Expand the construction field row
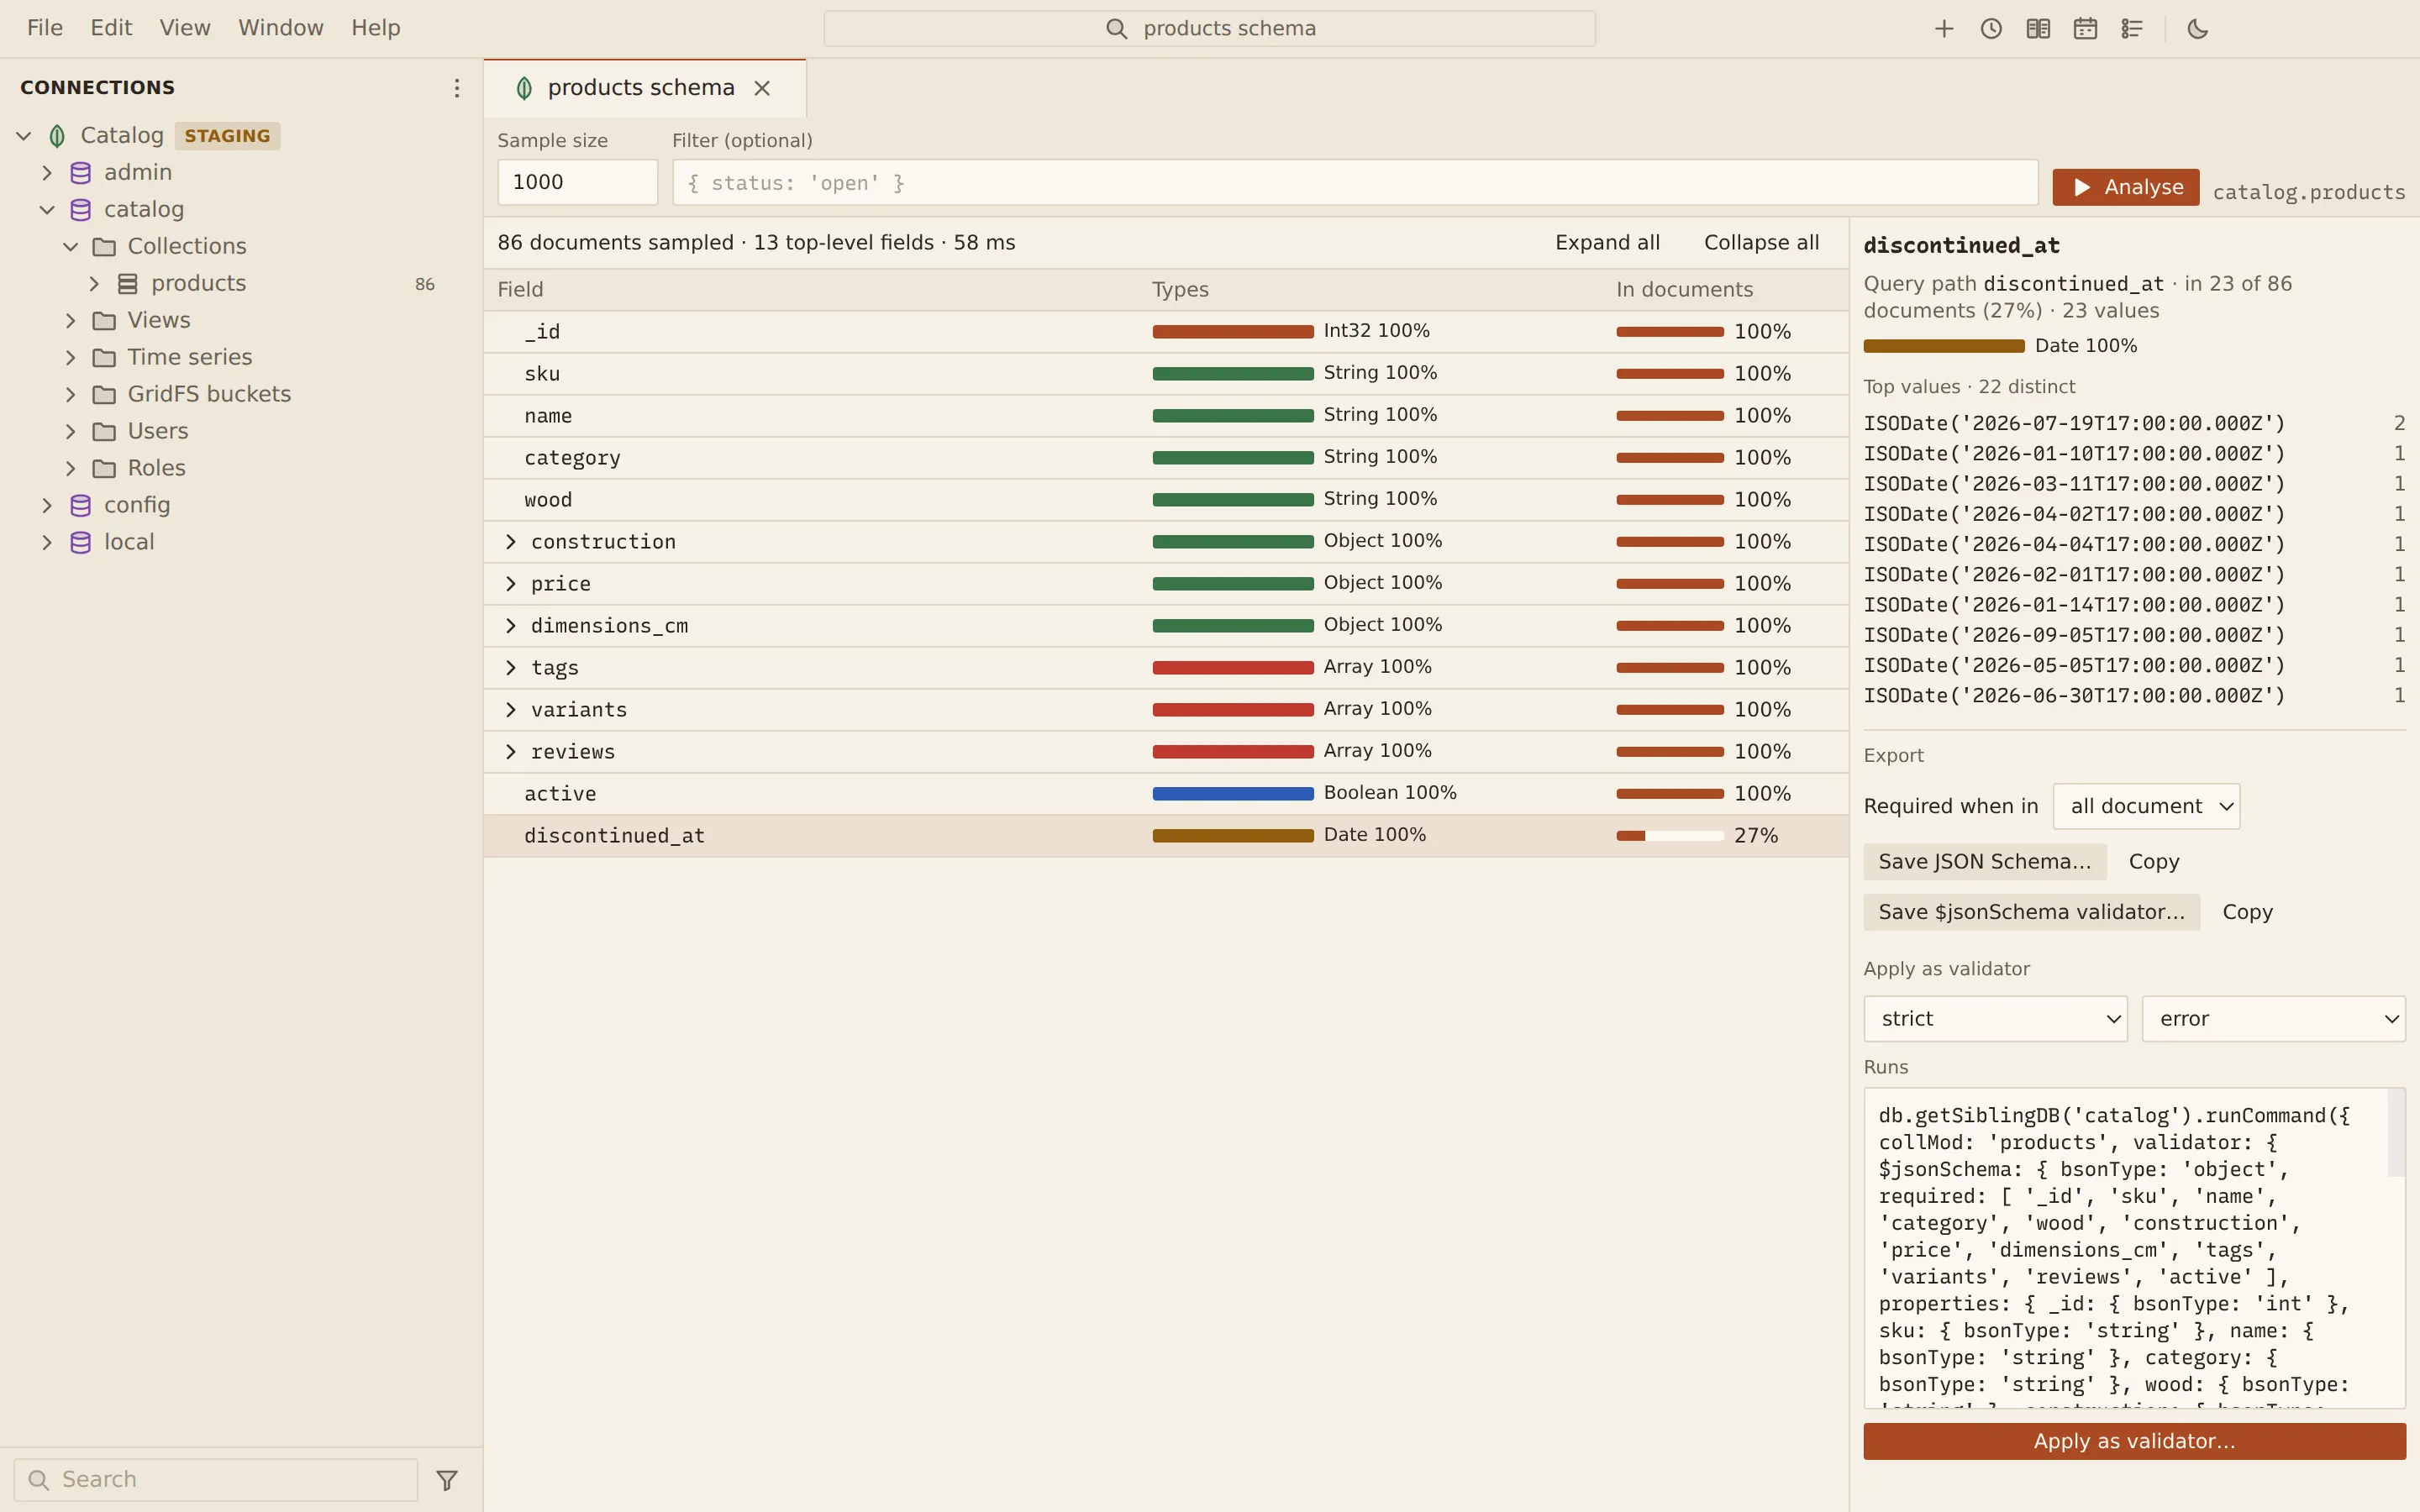2420x1512 pixels. pyautogui.click(x=511, y=541)
